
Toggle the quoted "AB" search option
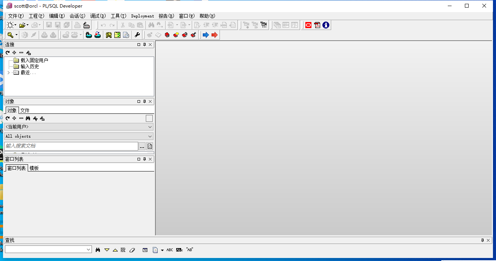pyautogui.click(x=190, y=250)
